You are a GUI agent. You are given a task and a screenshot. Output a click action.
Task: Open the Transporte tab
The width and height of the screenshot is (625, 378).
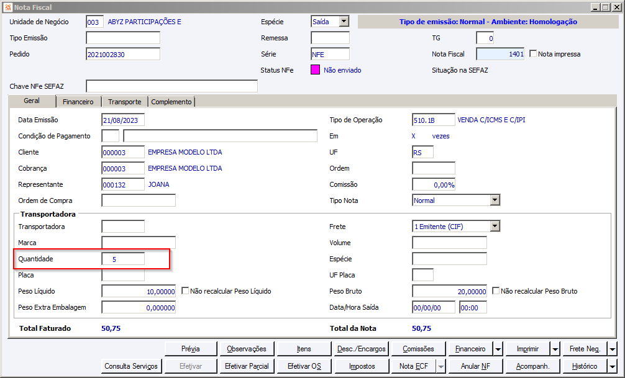point(125,102)
